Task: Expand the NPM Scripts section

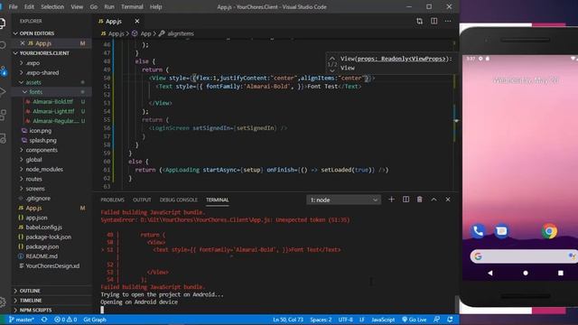Action: (51, 310)
